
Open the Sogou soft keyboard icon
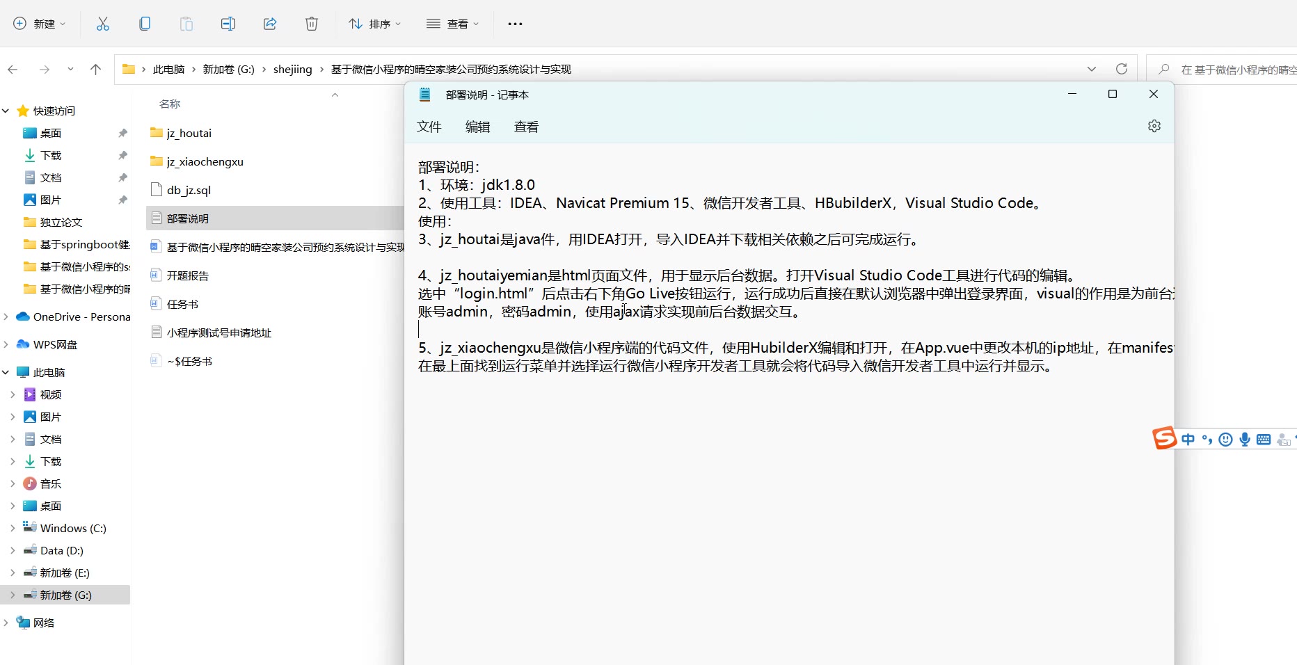(1264, 439)
